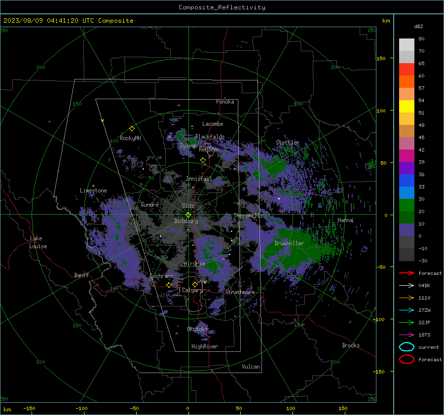
Task: Click the white plus marker west of Hanna
Action: 279,198
